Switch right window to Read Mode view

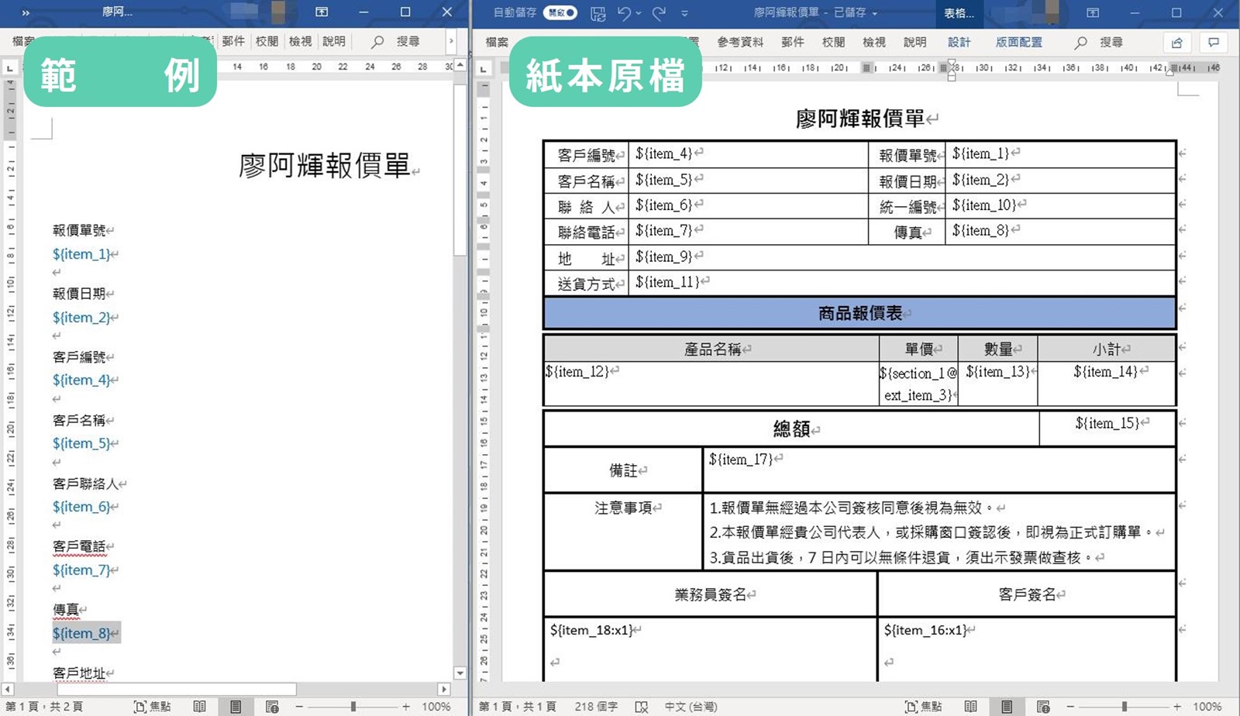[x=970, y=707]
